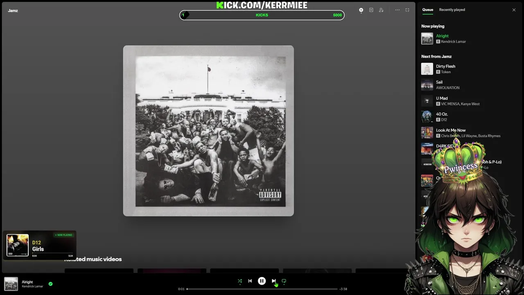
Task: Open the three-dot more options menu
Action: (x=397, y=10)
